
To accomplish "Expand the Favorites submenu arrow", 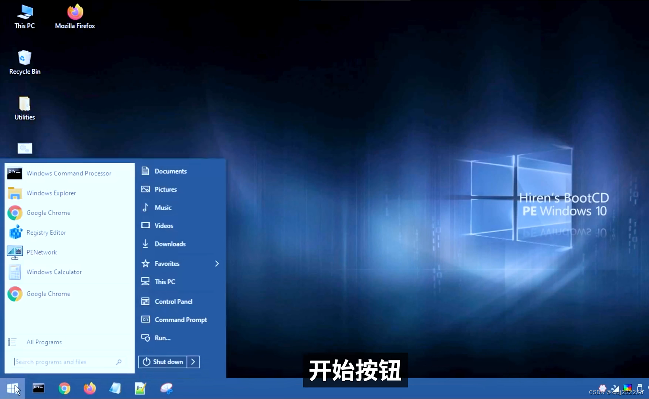I will click(217, 263).
